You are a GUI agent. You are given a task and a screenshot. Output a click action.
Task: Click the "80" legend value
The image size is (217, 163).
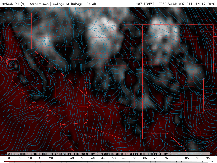176,158
